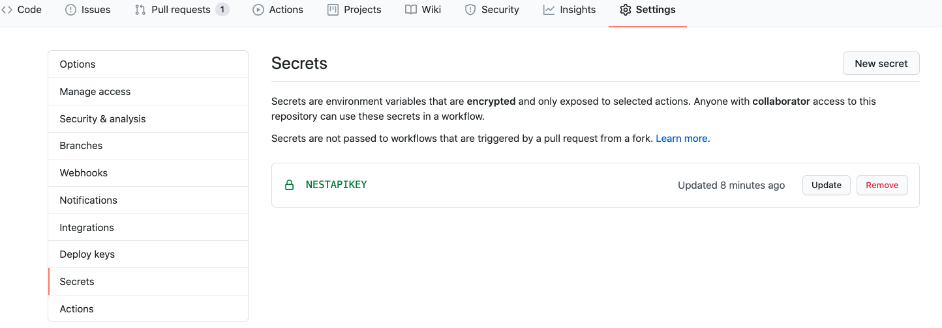Click the Insights graph icon
This screenshot has height=328, width=942.
point(549,10)
